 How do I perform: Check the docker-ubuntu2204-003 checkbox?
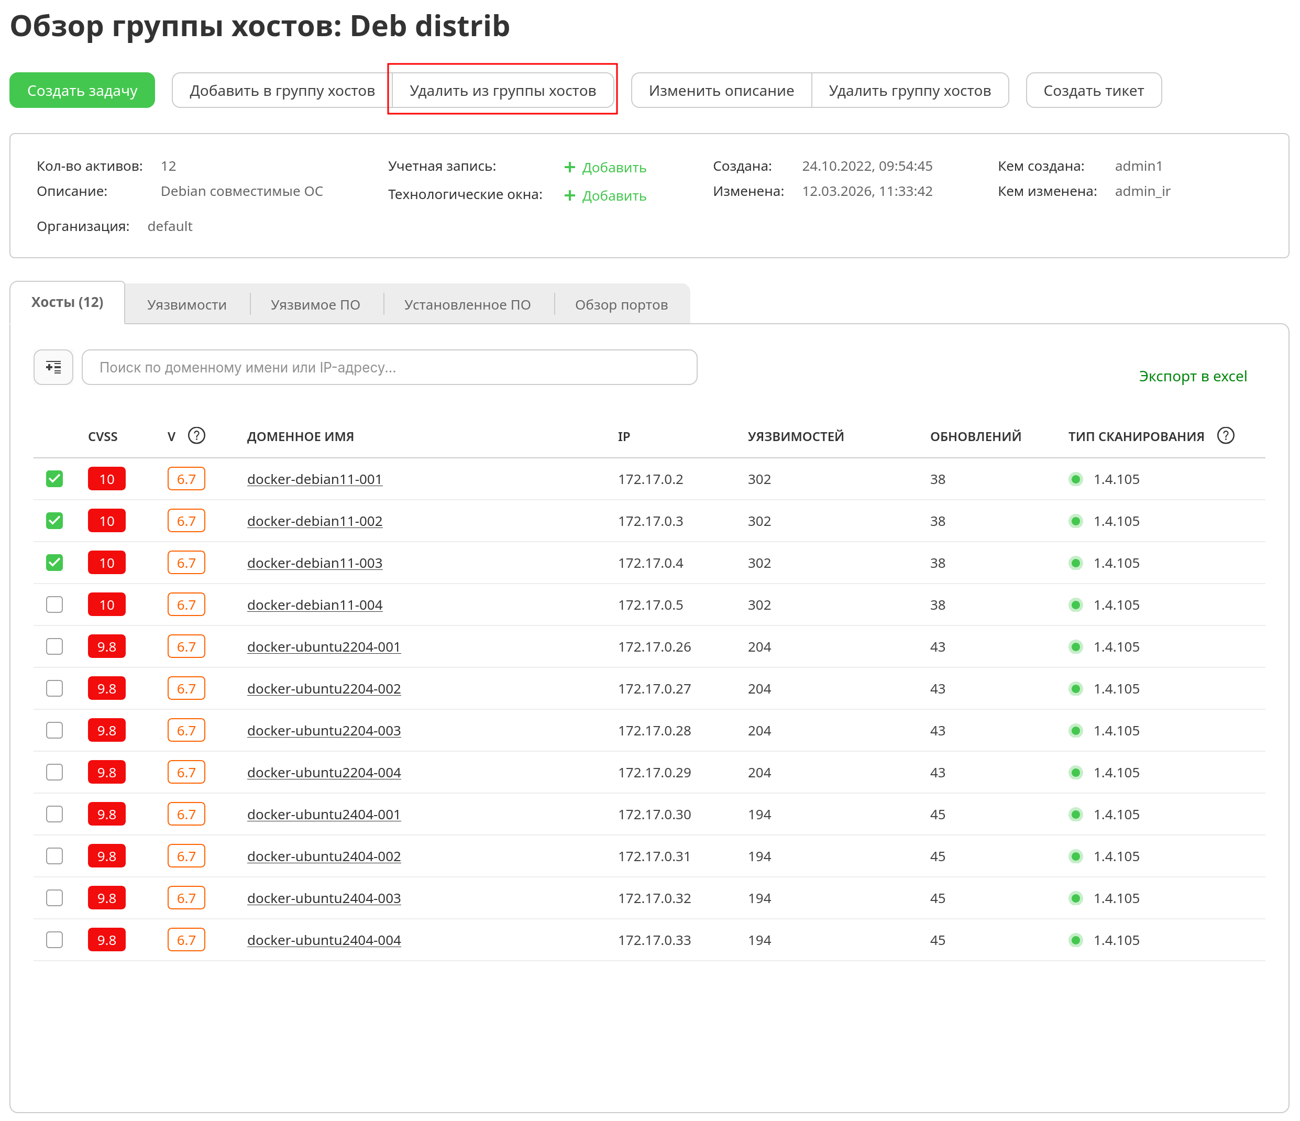click(x=54, y=731)
